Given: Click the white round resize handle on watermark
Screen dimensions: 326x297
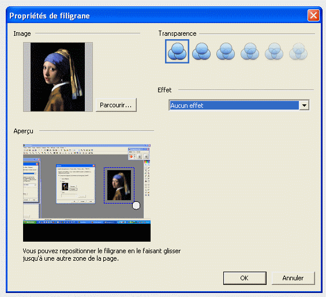Looking at the screenshot, I should pyautogui.click(x=136, y=205).
